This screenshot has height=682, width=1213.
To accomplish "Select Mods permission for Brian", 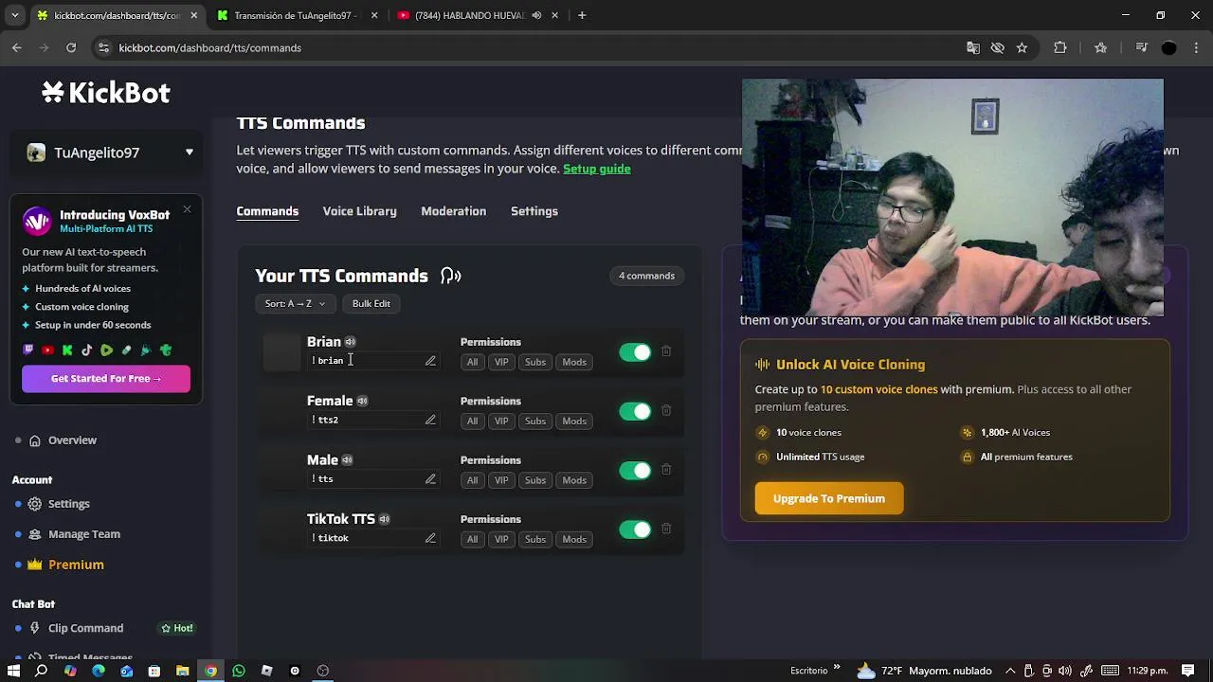I will 574,362.
